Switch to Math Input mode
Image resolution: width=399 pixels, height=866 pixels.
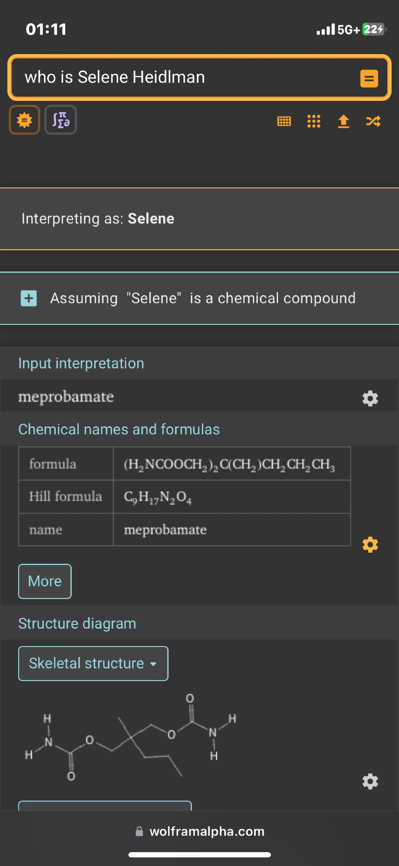click(61, 120)
